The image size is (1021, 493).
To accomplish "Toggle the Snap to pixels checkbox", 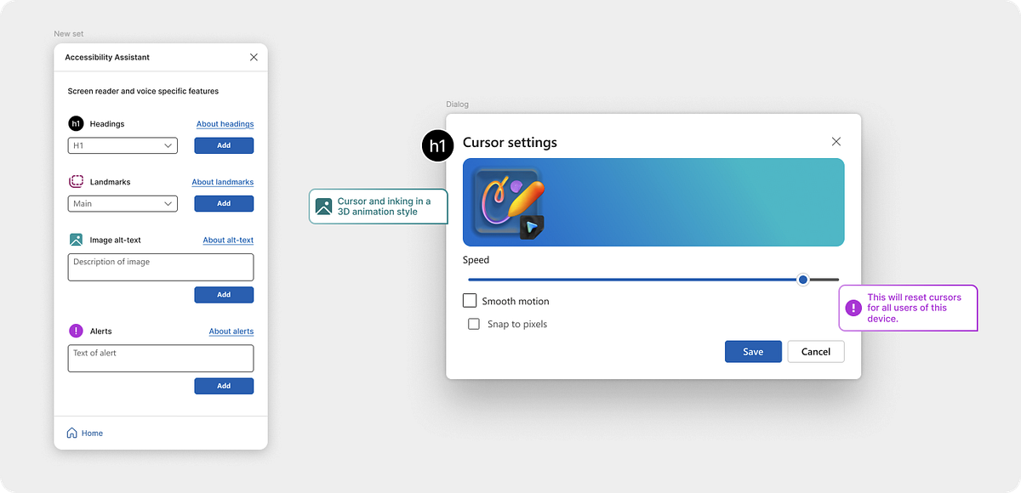I will (474, 324).
